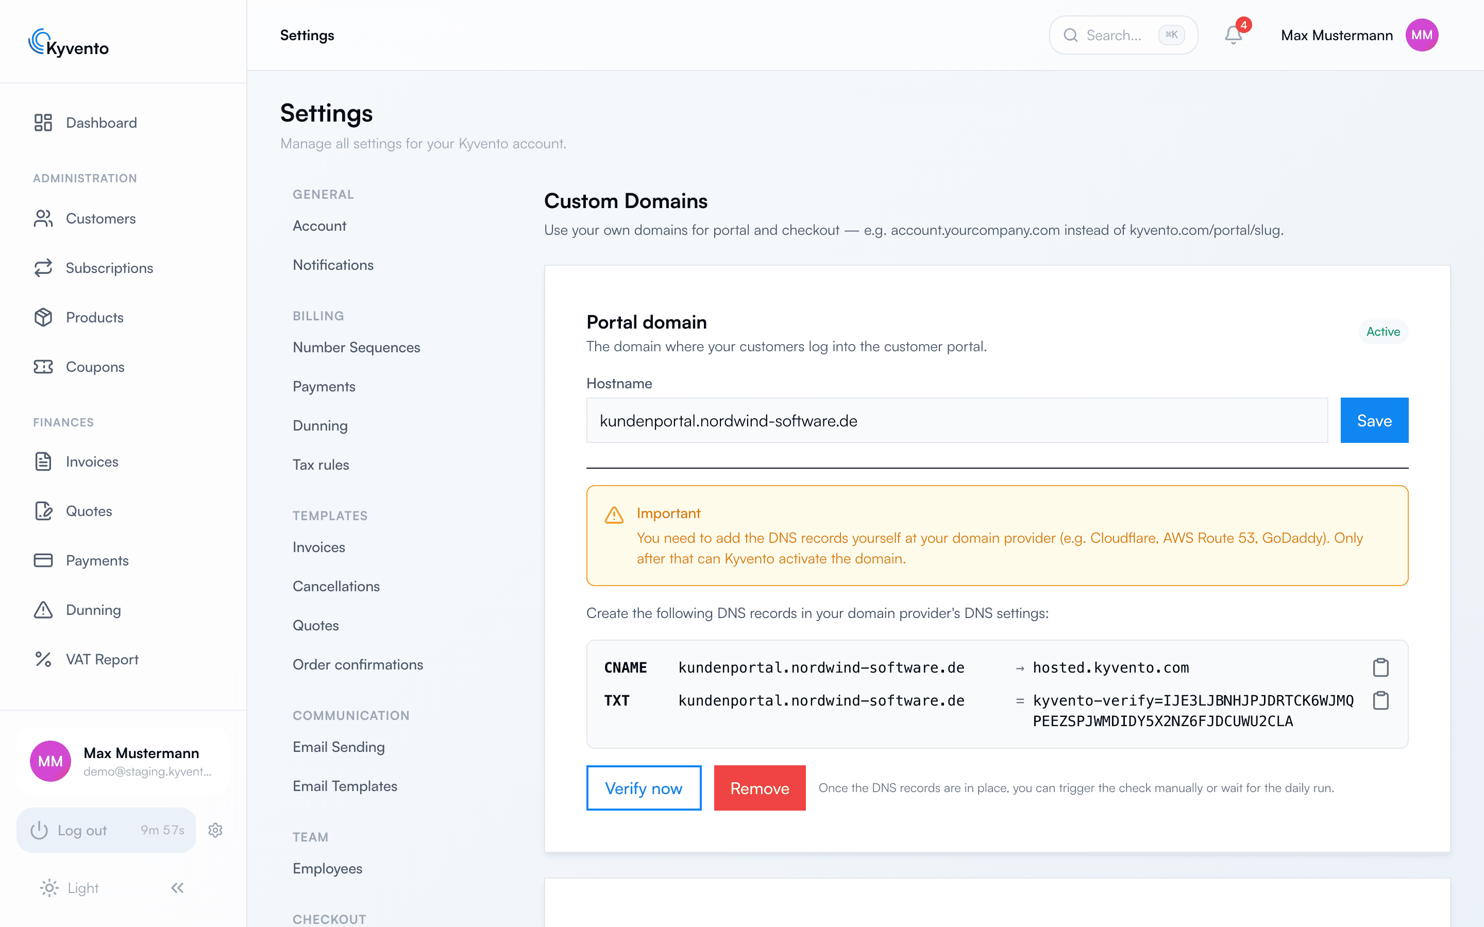
Task: Open Employees team settings
Action: point(328,868)
